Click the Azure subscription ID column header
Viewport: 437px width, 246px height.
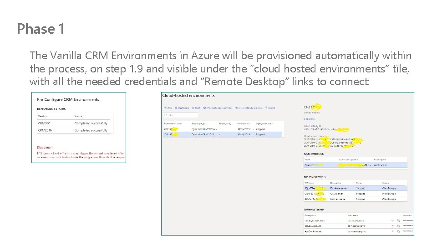(349, 159)
